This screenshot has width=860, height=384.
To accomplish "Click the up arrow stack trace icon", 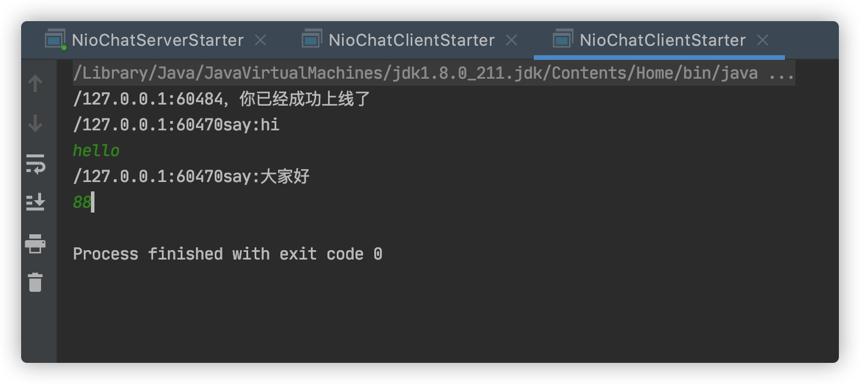I will [35, 84].
